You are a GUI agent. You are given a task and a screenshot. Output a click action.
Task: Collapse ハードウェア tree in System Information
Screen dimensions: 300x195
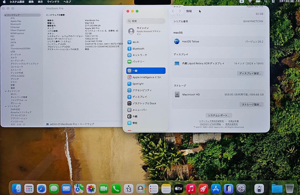[x=6, y=15]
